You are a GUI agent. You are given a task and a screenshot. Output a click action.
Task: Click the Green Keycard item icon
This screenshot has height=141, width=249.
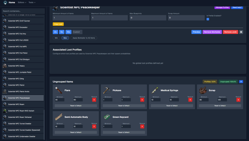click(107, 117)
